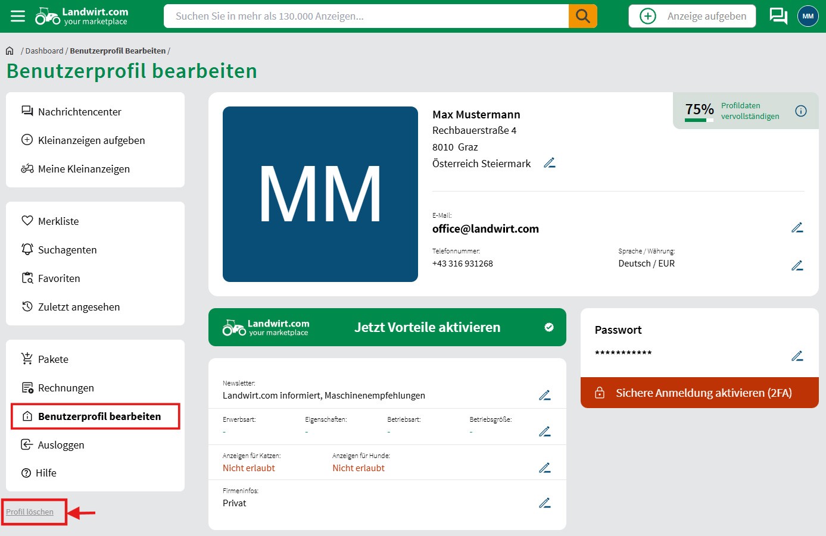
Task: Edit the address with the pencil icon
Action: tap(549, 163)
